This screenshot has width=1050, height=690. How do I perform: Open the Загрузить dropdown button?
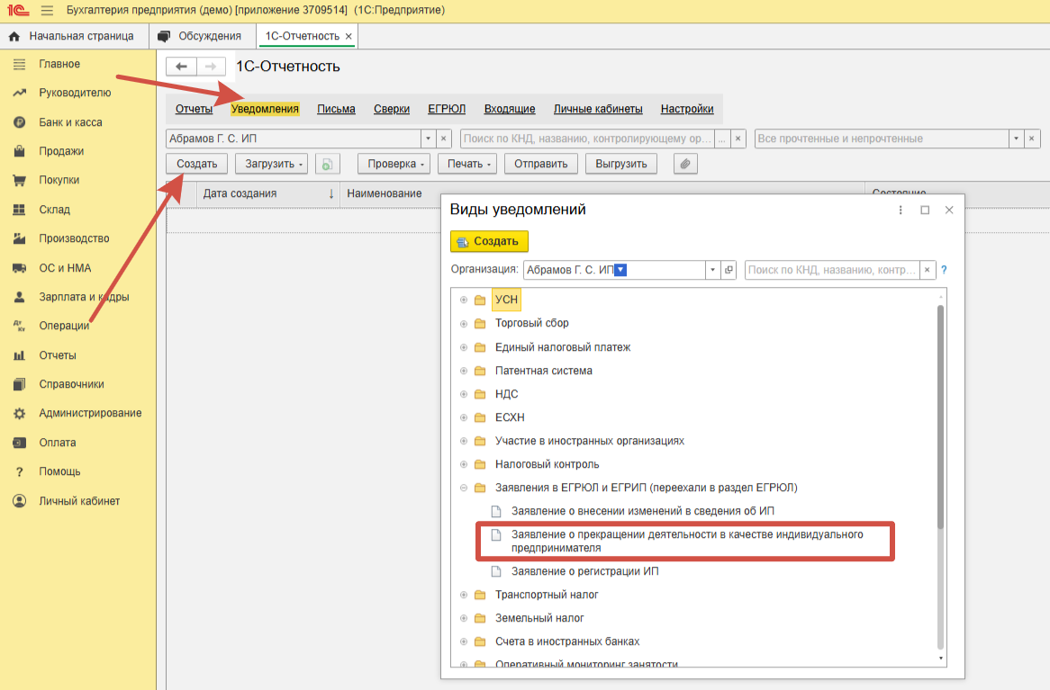[x=271, y=164]
